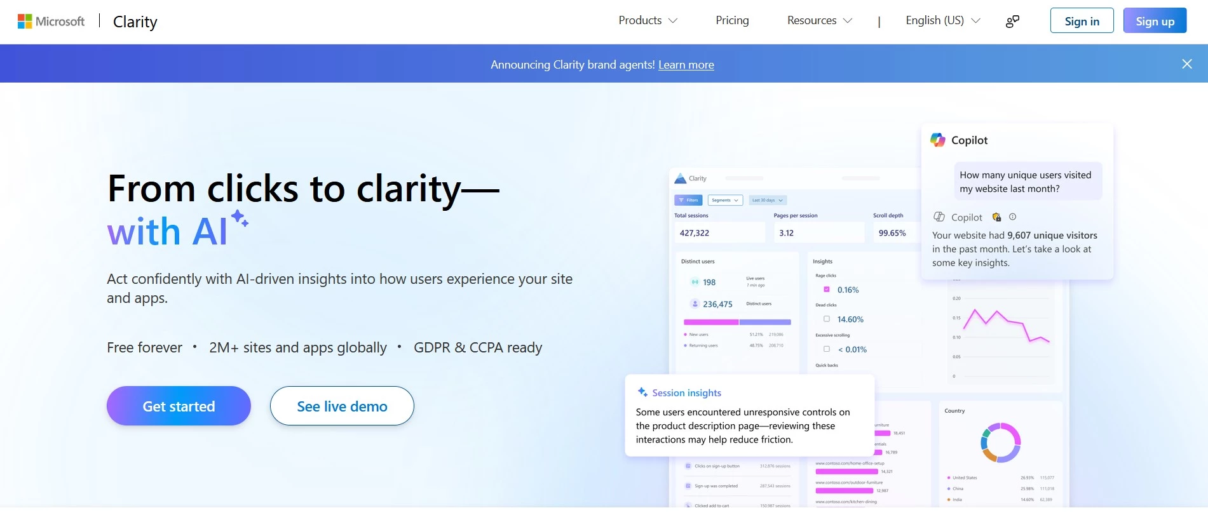Image resolution: width=1208 pixels, height=515 pixels.
Task: Click the info icon next to Copilot reply
Action: click(1013, 217)
